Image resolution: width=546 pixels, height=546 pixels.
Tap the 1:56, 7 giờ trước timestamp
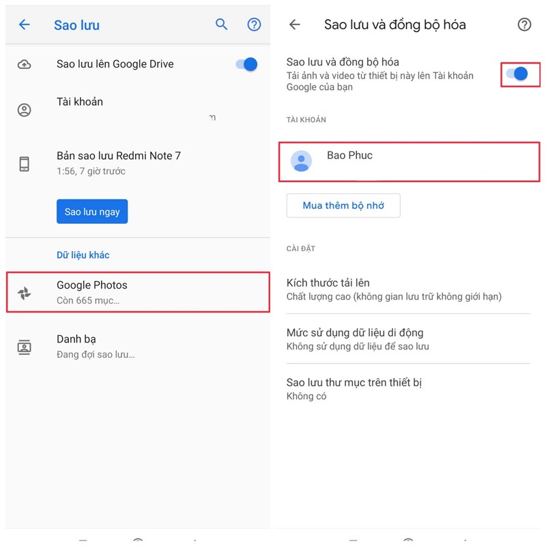click(91, 171)
